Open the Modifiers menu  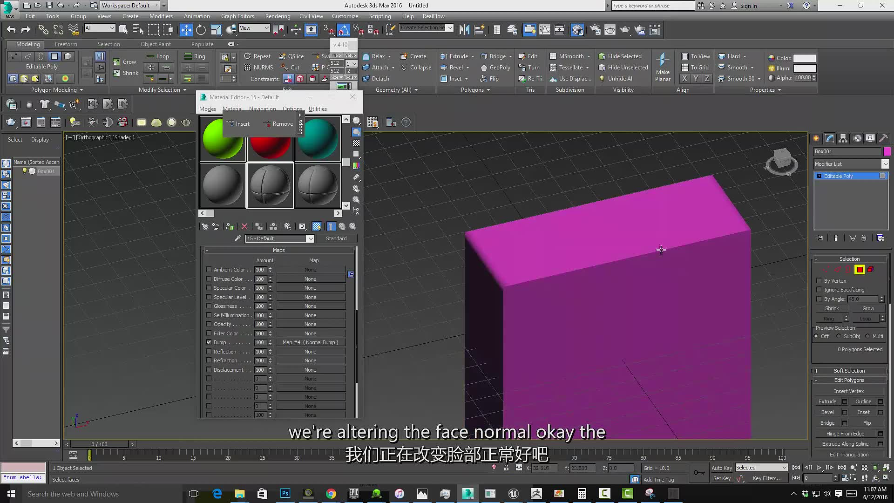[161, 16]
